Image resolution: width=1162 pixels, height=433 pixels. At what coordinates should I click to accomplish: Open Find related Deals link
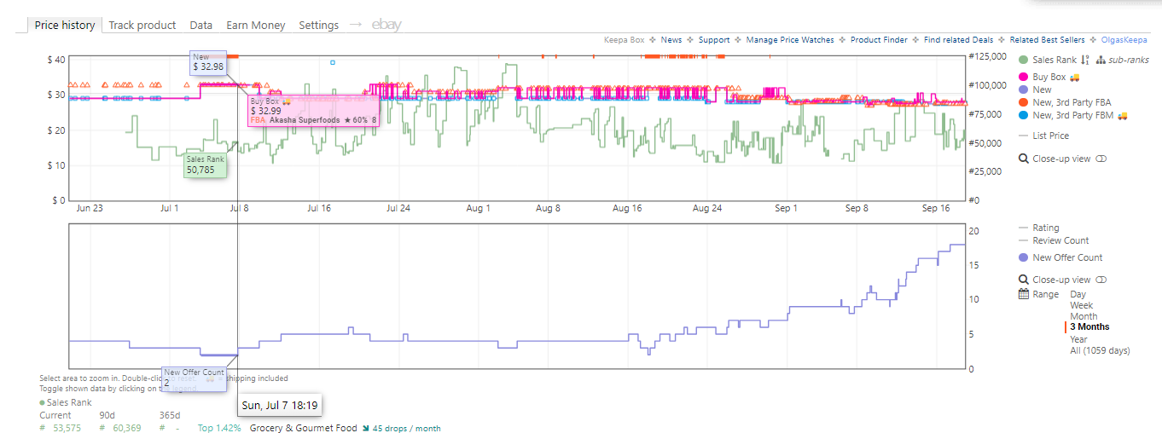[958, 40]
